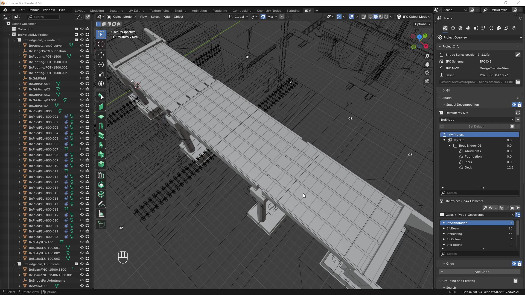Open the IfcBridge container type dropdown
The image size is (525, 295).
477,120
